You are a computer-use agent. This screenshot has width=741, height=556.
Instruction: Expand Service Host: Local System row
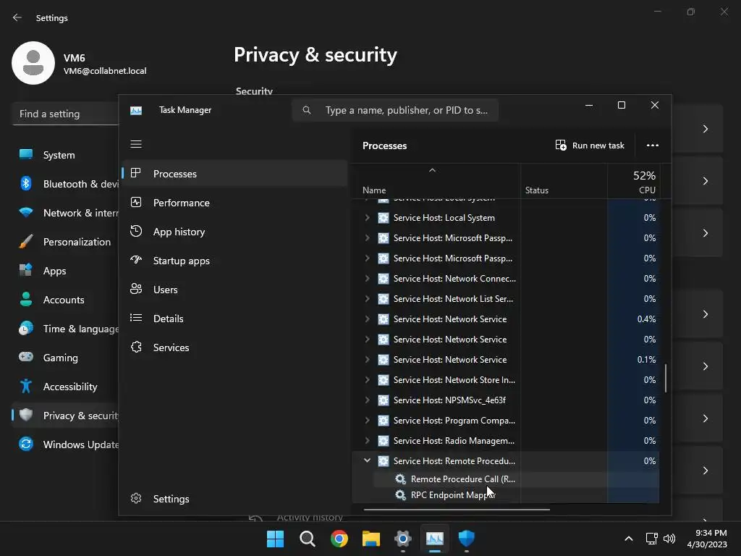point(367,218)
